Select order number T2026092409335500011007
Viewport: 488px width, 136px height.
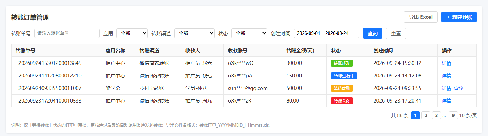point(48,88)
